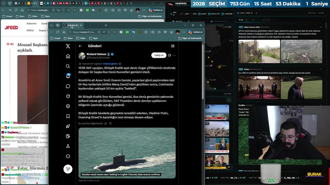This screenshot has width=330, height=185.
Task: Open the X sidebar icon below the rocket
Action: [68, 136]
